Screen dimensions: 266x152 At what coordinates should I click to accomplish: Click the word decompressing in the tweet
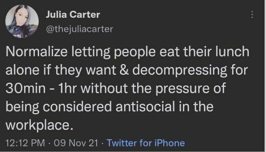pos(180,71)
